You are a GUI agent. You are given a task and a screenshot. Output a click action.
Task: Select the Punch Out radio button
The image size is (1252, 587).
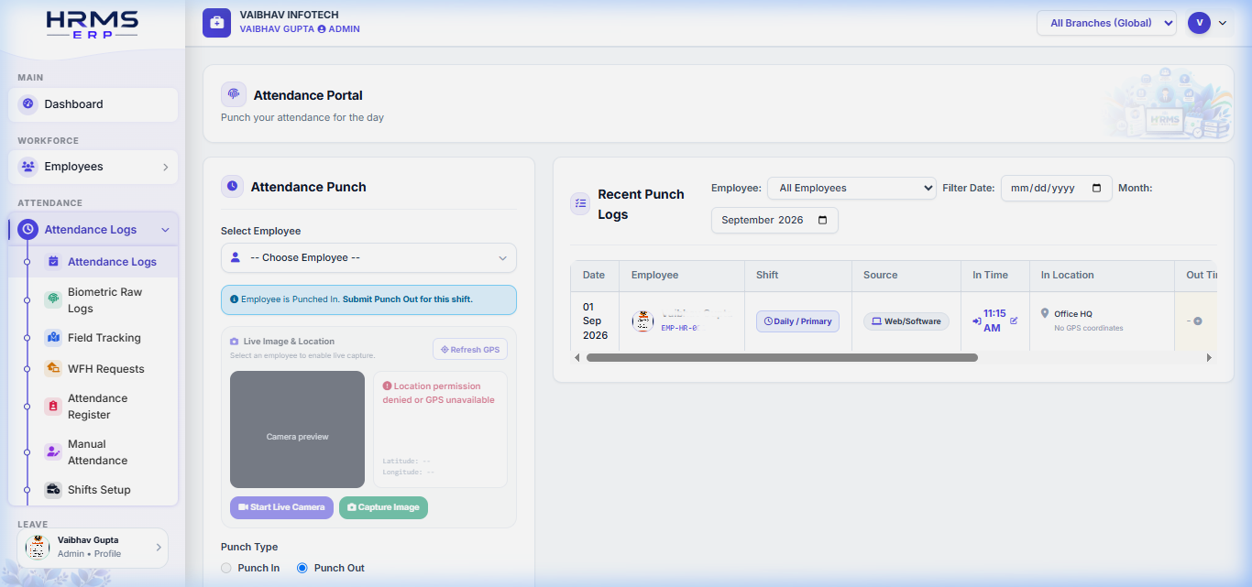point(302,568)
